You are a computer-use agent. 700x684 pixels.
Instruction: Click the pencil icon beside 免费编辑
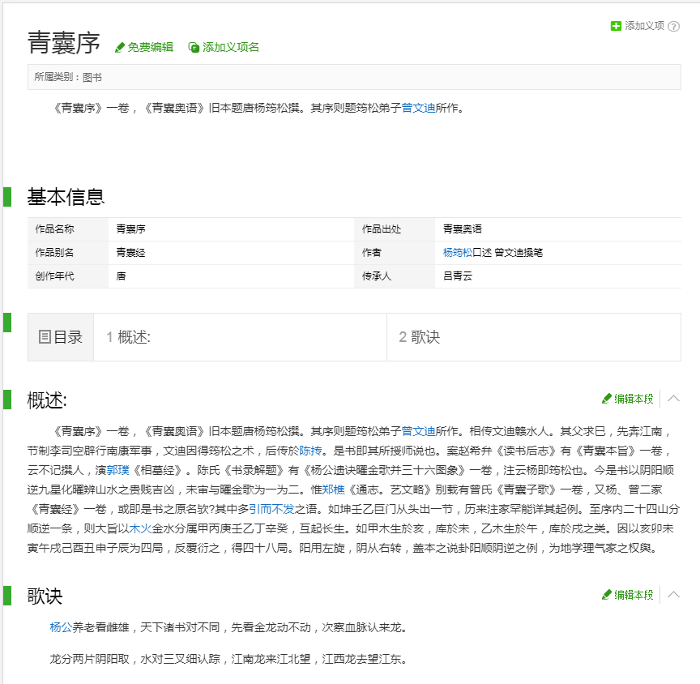click(x=119, y=48)
